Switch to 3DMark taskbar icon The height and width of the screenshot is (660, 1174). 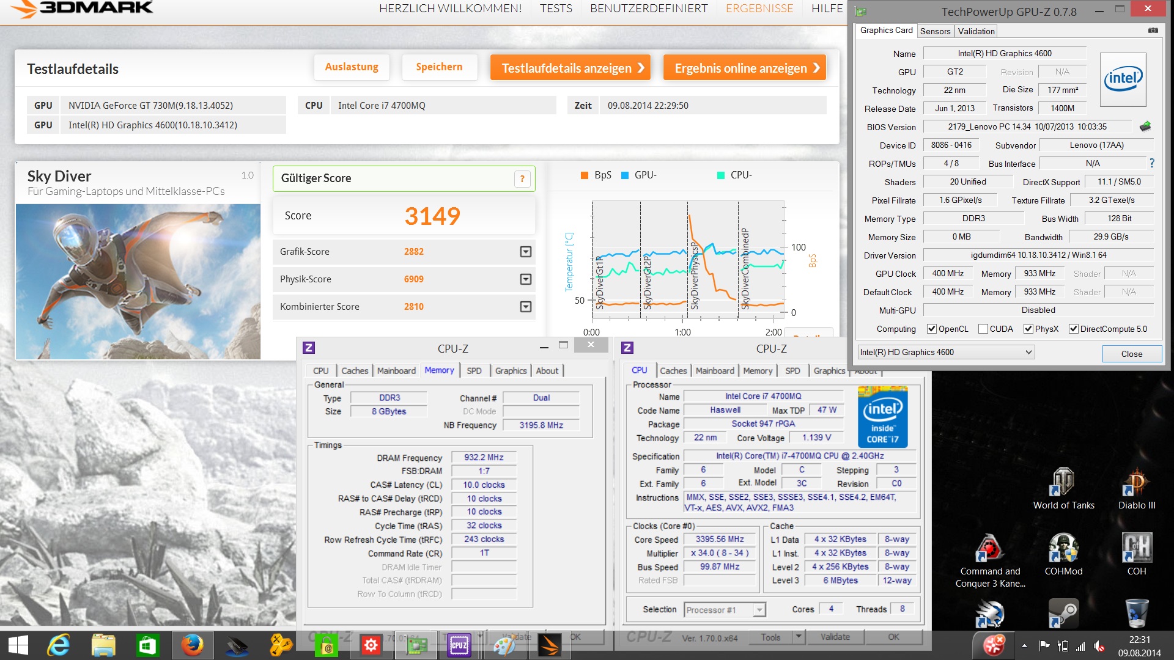tap(548, 645)
